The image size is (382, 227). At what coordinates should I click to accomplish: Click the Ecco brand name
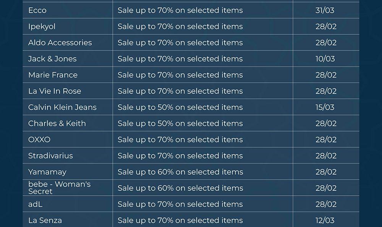(x=37, y=10)
